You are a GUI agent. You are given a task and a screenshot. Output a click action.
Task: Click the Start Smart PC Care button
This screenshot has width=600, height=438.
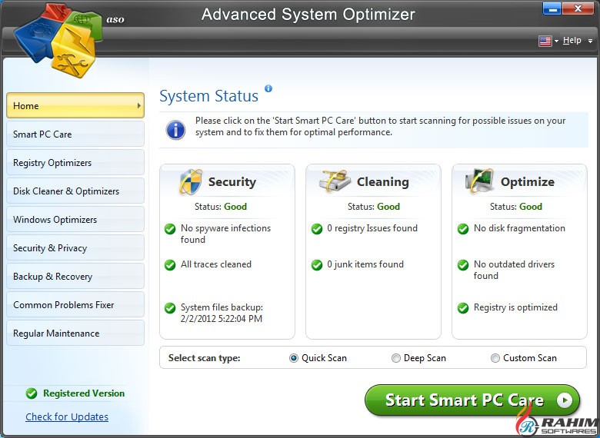tap(472, 400)
